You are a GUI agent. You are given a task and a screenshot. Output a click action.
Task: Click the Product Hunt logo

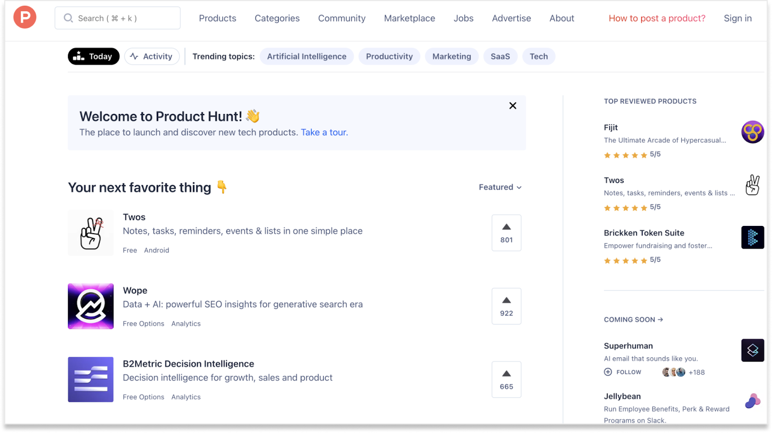(25, 17)
